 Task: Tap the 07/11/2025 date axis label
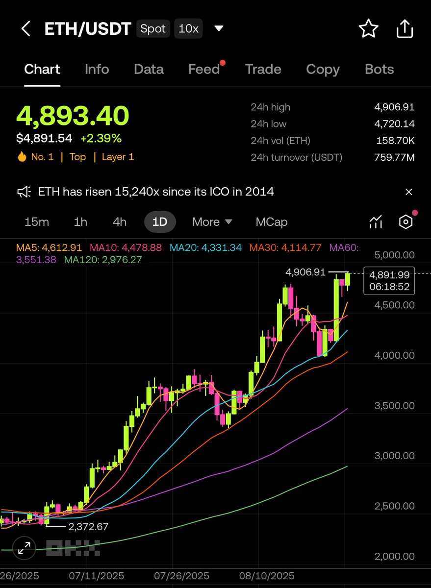pyautogui.click(x=96, y=576)
